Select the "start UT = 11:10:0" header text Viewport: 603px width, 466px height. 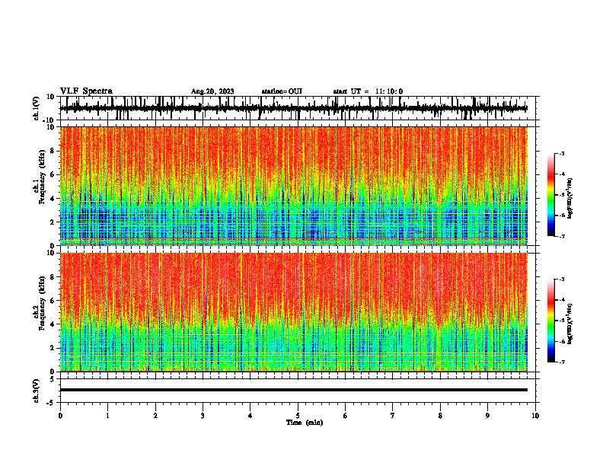click(x=368, y=91)
